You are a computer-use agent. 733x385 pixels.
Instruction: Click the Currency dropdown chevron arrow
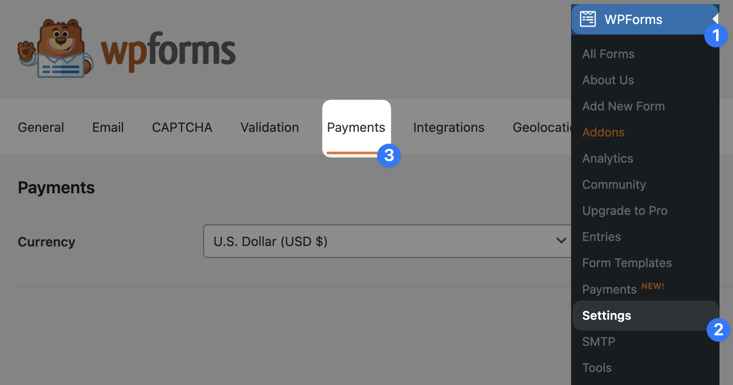(x=561, y=241)
